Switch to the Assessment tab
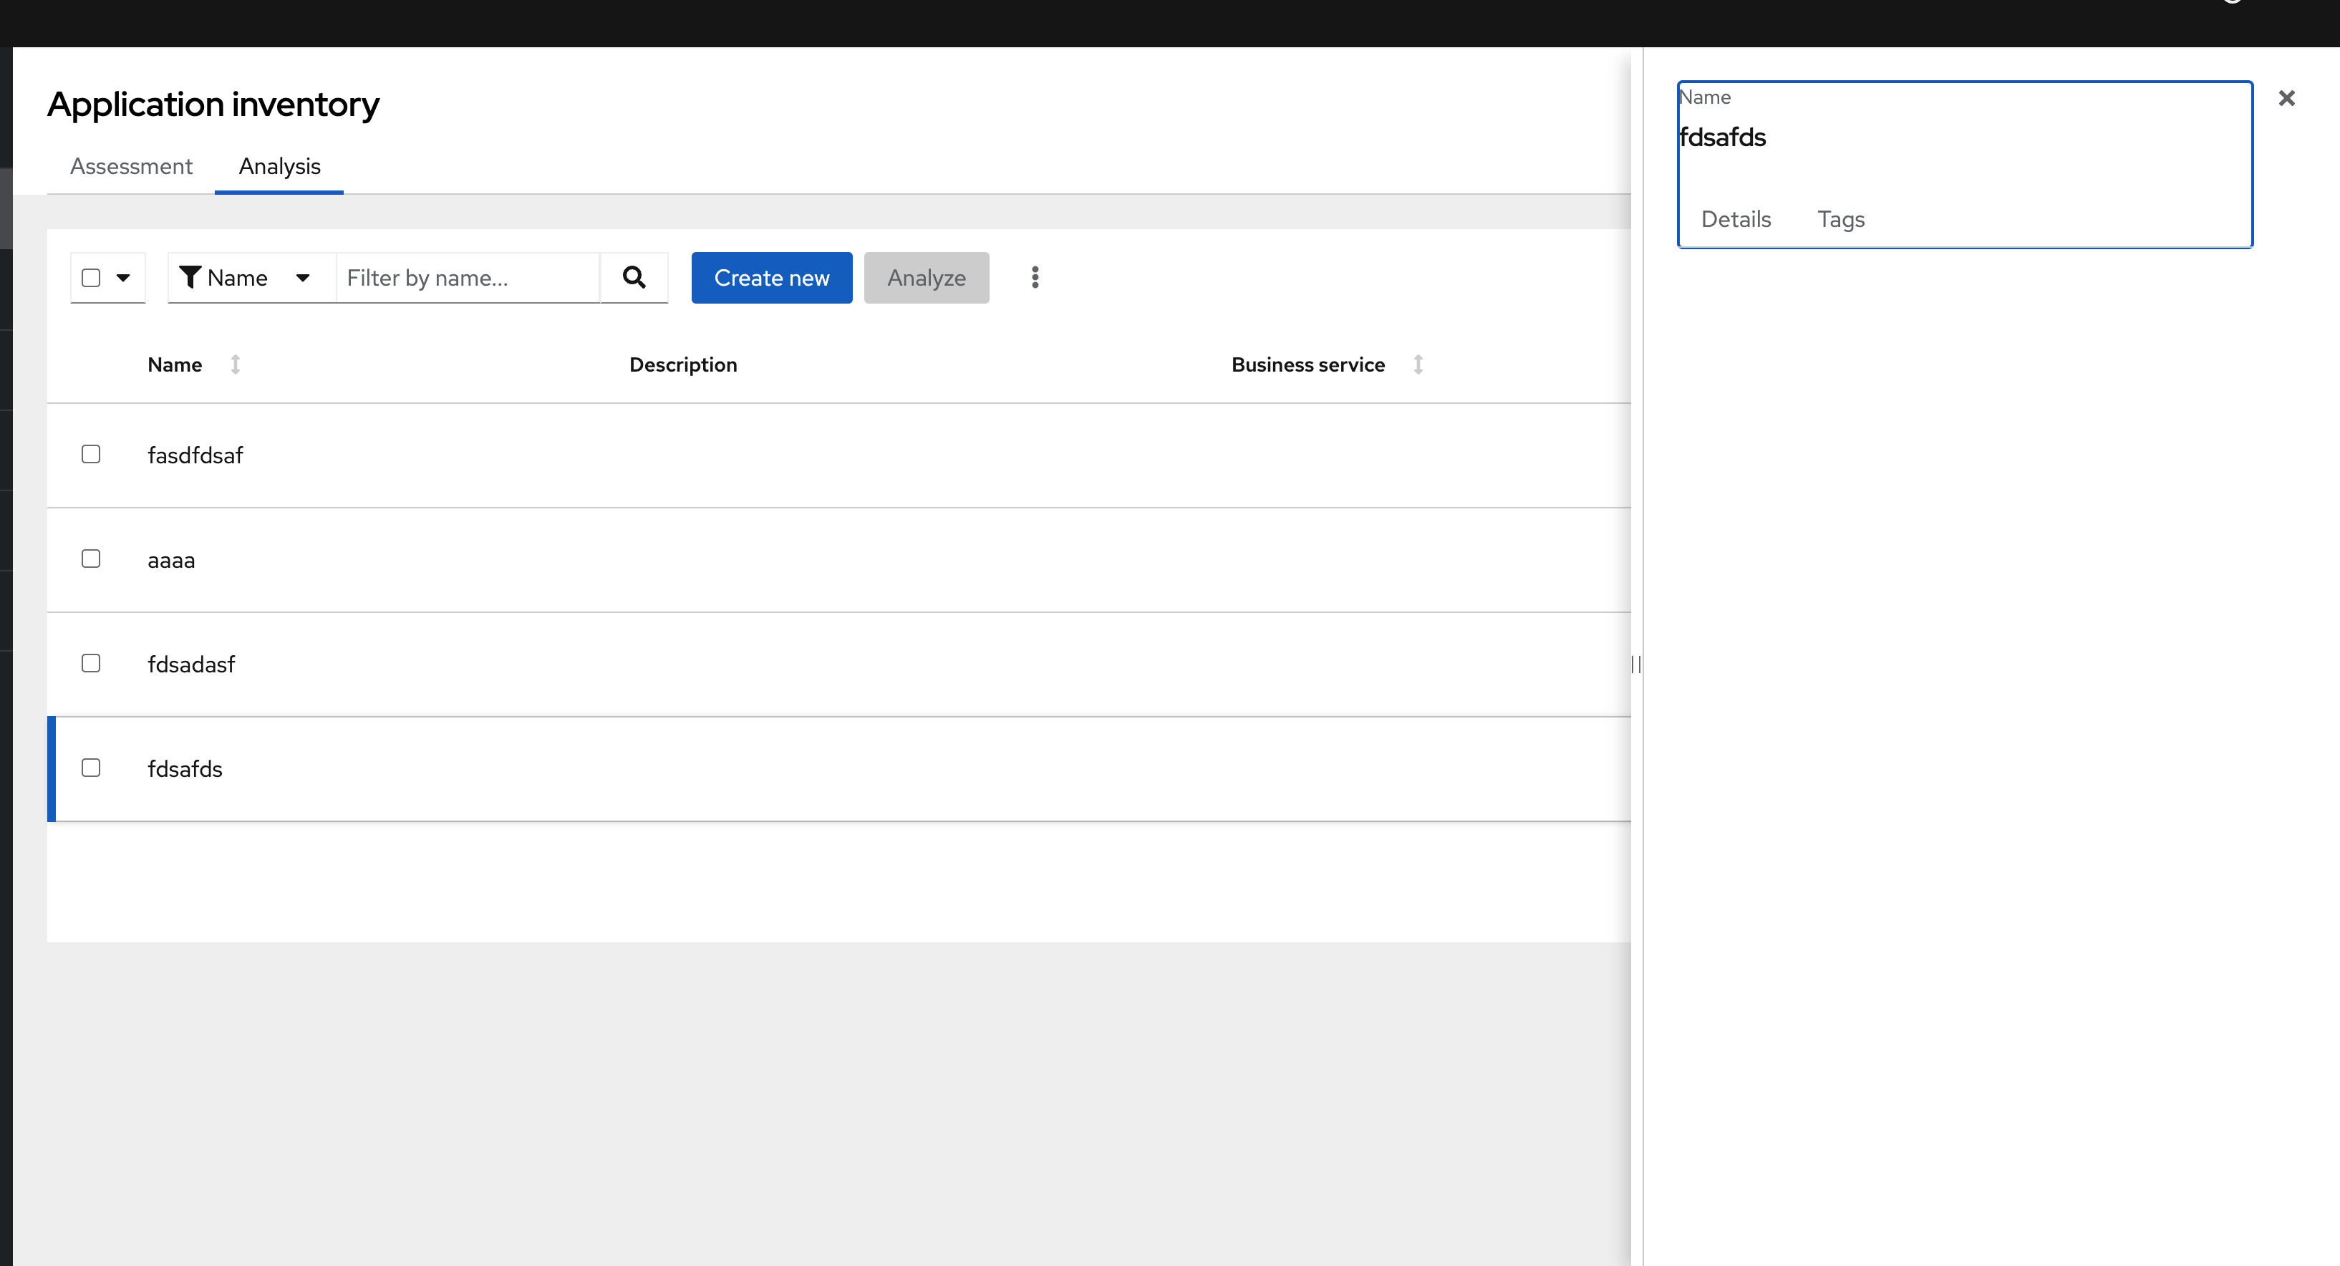This screenshot has height=1266, width=2340. click(x=131, y=166)
